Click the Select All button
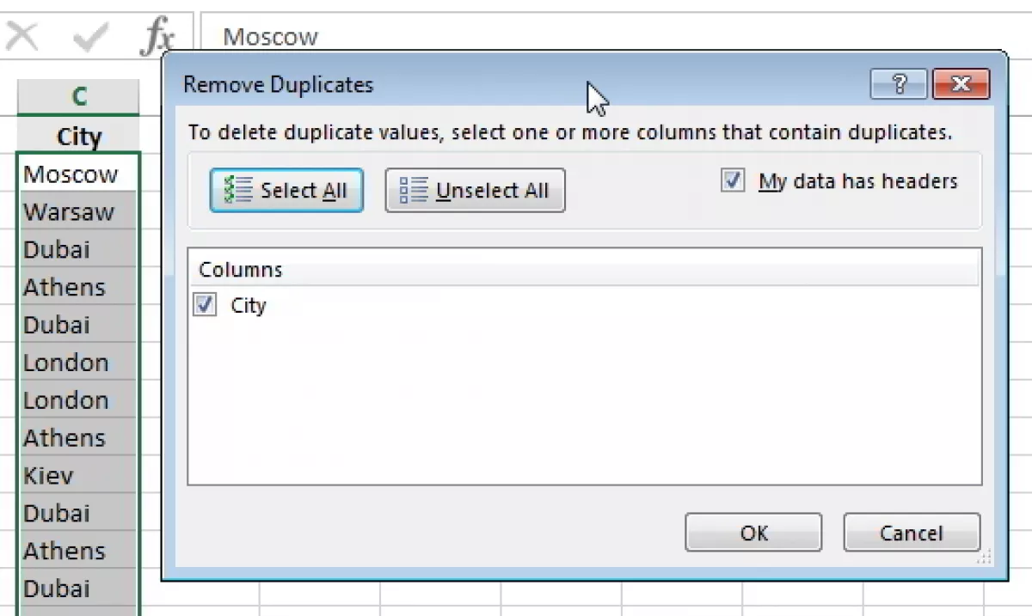The width and height of the screenshot is (1032, 616). coord(286,190)
